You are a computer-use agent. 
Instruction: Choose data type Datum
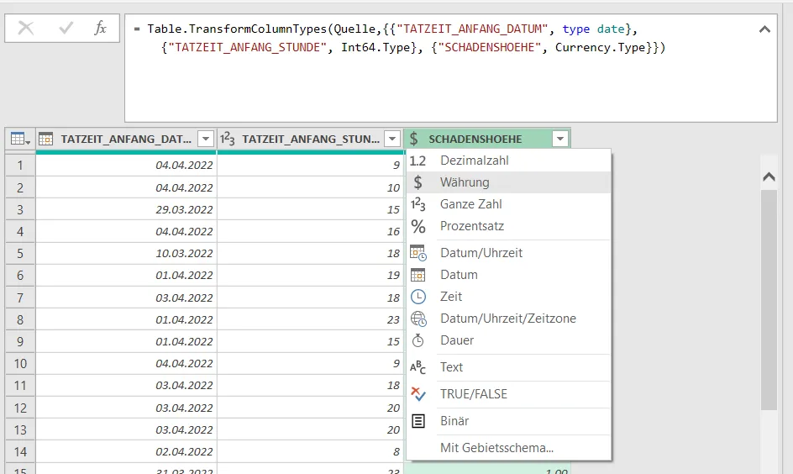click(509, 275)
